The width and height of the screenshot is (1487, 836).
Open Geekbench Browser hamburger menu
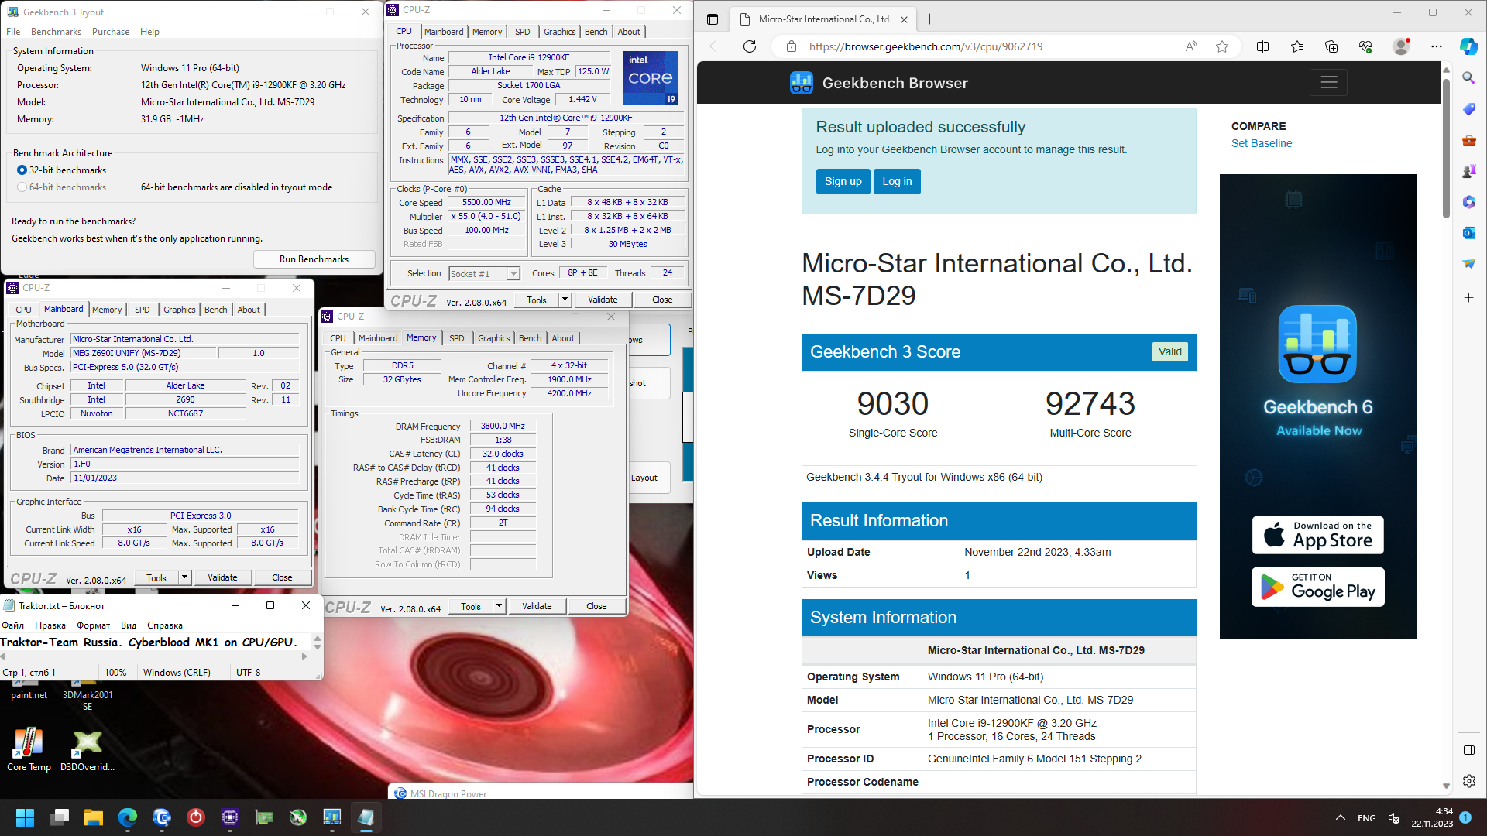(1329, 82)
